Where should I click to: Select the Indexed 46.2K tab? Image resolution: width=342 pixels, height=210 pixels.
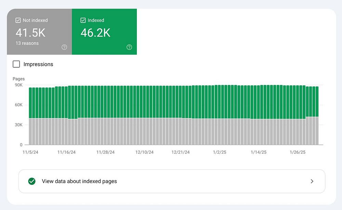click(x=104, y=32)
